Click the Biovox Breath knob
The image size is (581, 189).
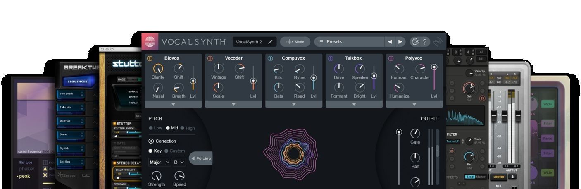pyautogui.click(x=179, y=88)
